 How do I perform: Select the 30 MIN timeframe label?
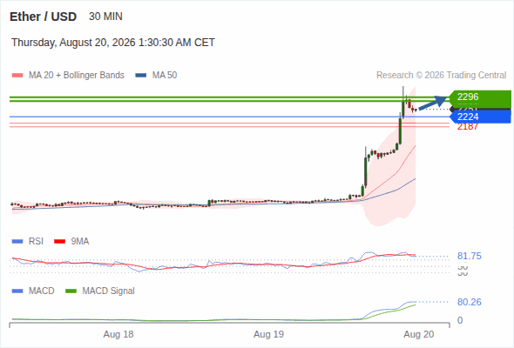click(x=105, y=17)
